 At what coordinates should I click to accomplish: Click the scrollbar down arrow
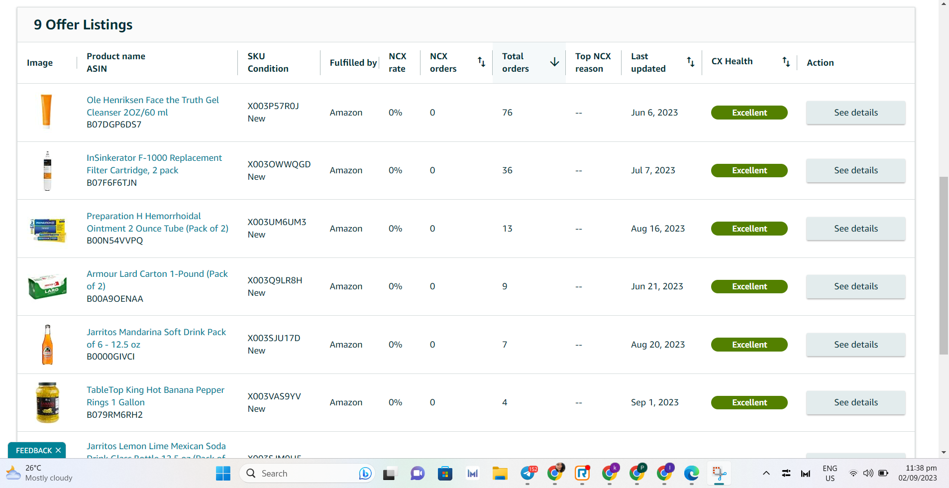click(944, 452)
